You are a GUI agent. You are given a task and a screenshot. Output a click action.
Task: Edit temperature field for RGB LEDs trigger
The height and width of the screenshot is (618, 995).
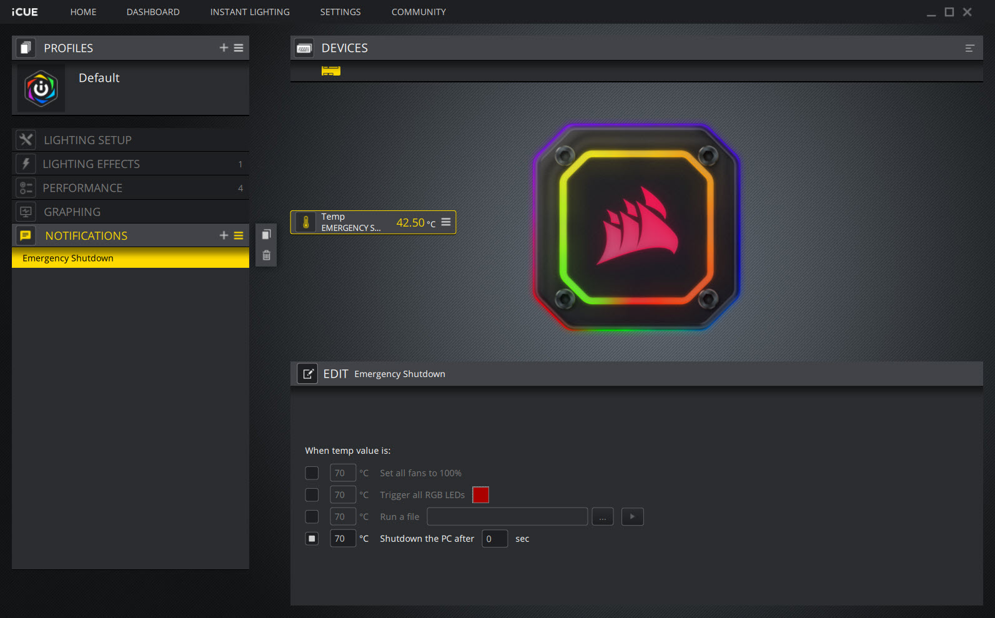(x=343, y=495)
